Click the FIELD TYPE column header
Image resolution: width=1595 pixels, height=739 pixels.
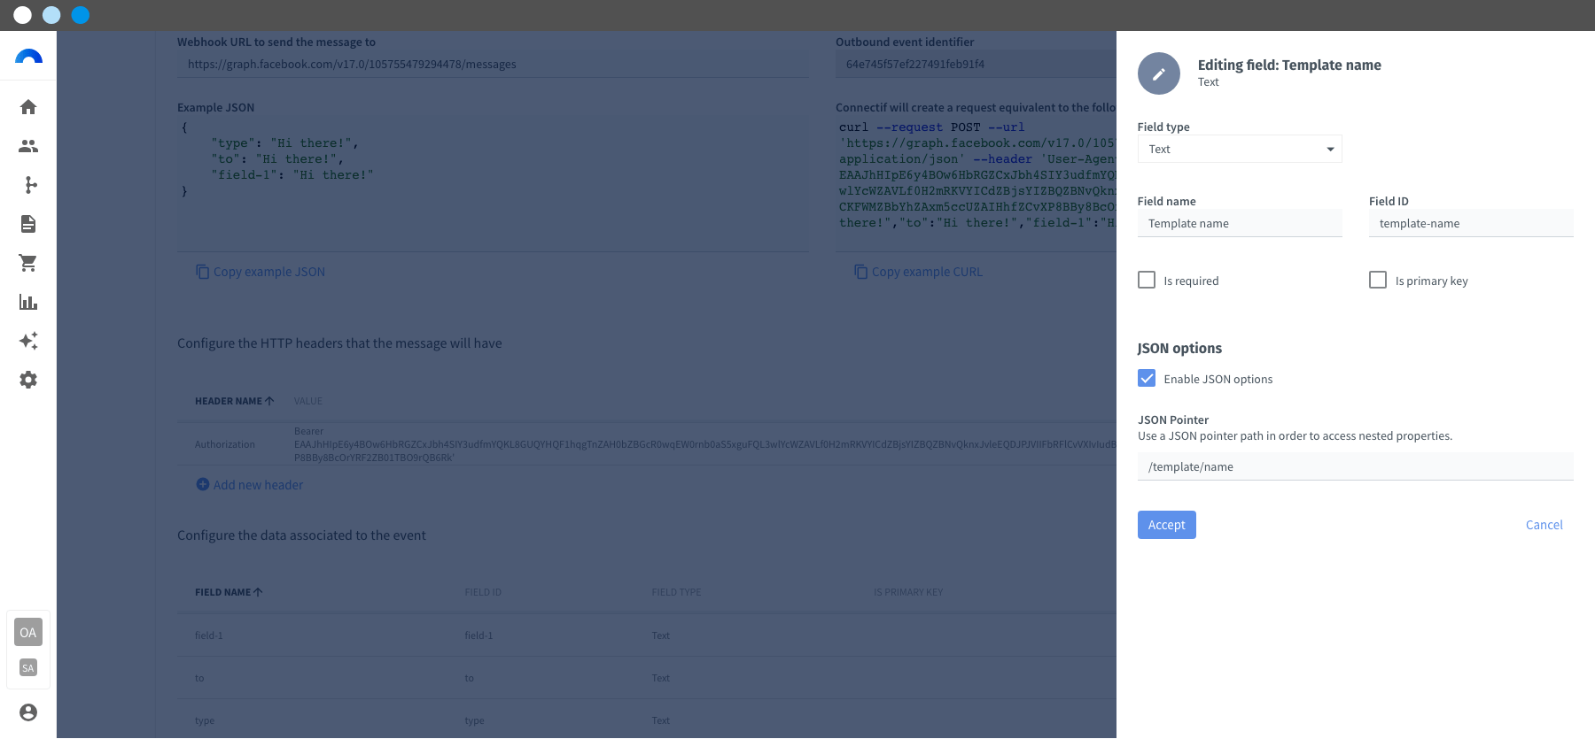click(676, 592)
